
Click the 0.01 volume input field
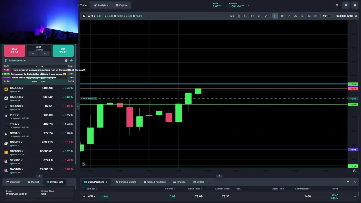(x=39, y=48)
